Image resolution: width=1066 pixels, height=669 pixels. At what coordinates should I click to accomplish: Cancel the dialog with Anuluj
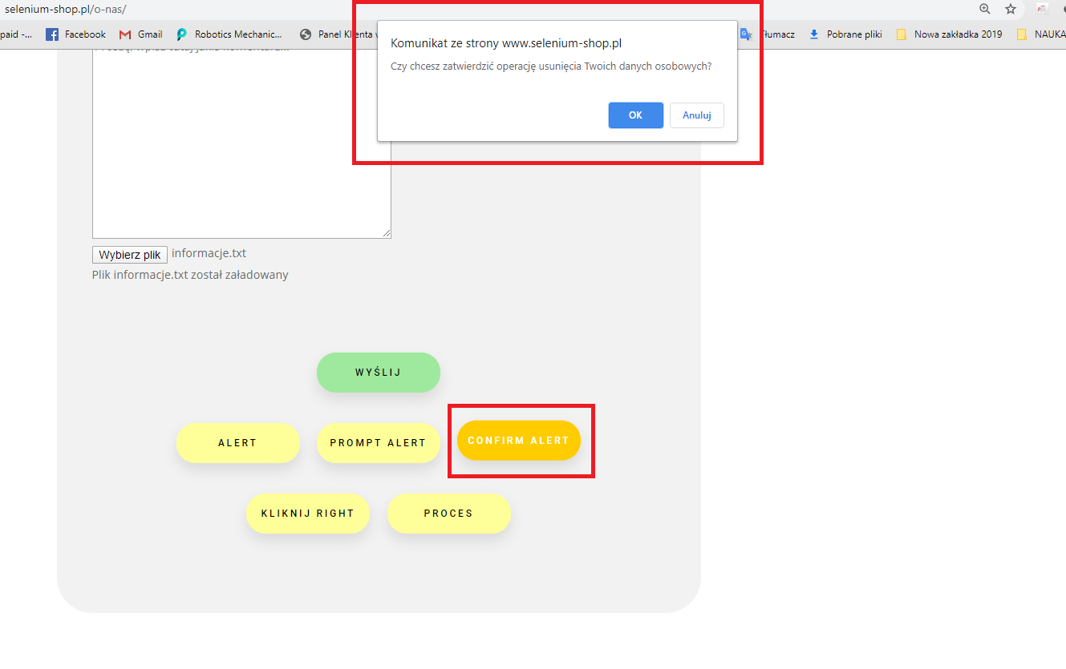coord(697,115)
